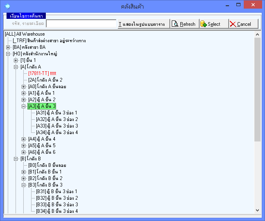Click the red X Cancel icon
The image size is (265, 221).
pyautogui.click(x=233, y=24)
